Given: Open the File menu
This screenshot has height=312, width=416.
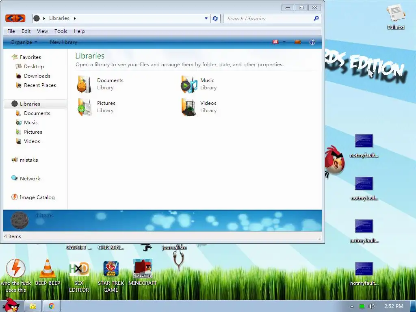Looking at the screenshot, I should [x=11, y=31].
